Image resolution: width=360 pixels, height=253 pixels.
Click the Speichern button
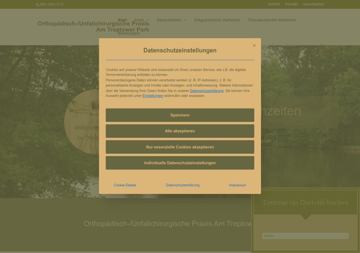pyautogui.click(x=180, y=115)
